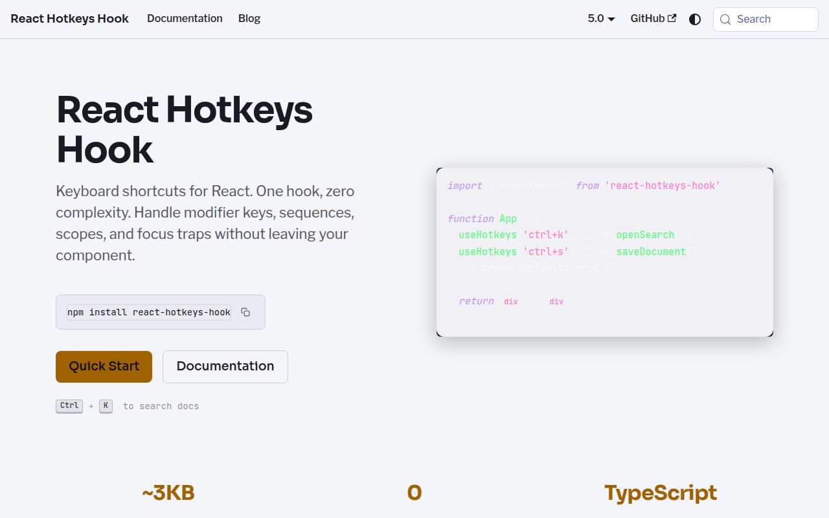Copy the npm install command

(x=245, y=312)
